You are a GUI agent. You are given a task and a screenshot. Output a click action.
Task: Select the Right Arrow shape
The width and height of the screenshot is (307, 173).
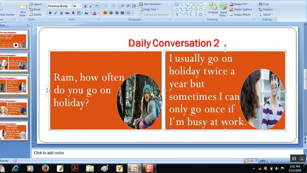click(191, 9)
